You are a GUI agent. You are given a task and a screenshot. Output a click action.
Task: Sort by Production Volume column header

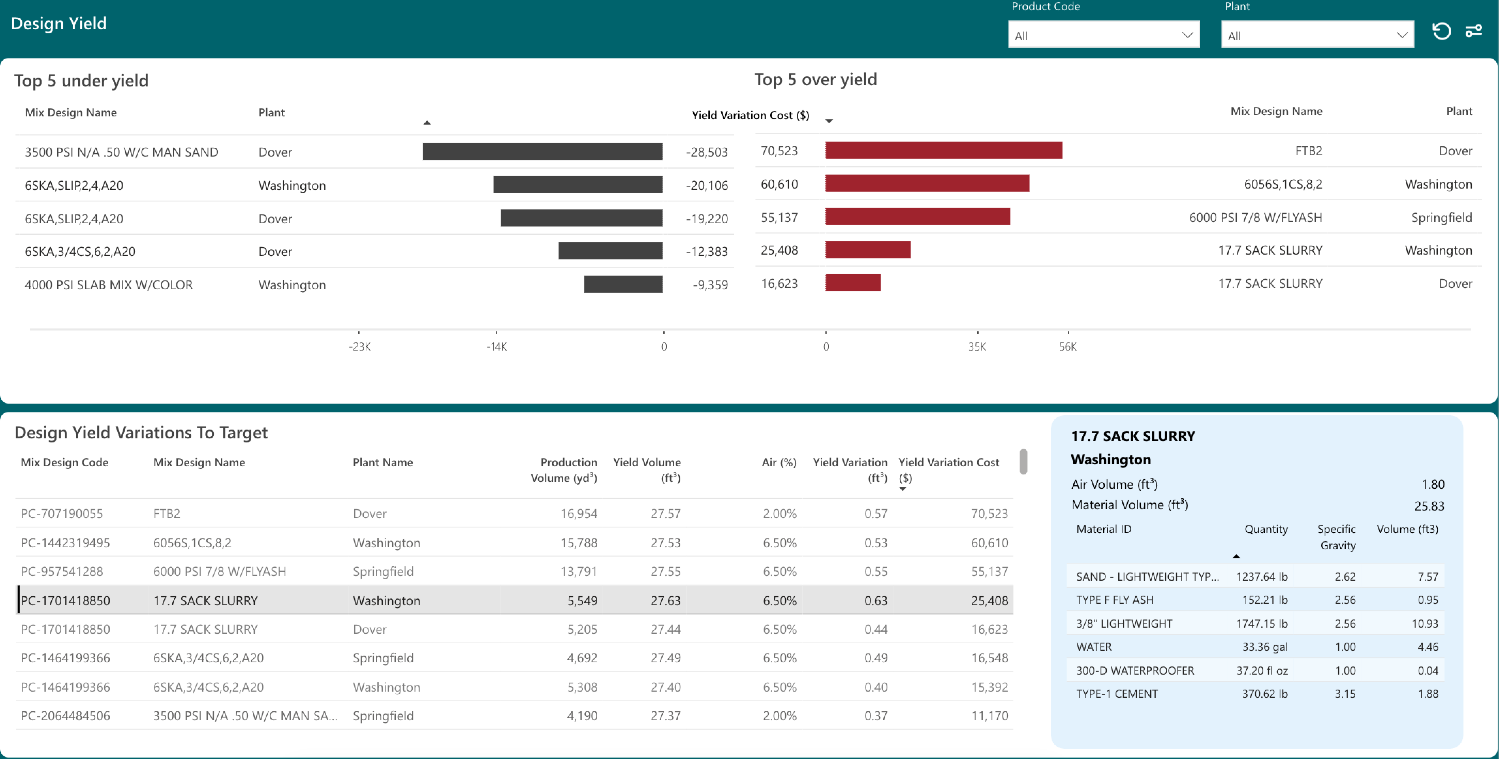coord(564,470)
